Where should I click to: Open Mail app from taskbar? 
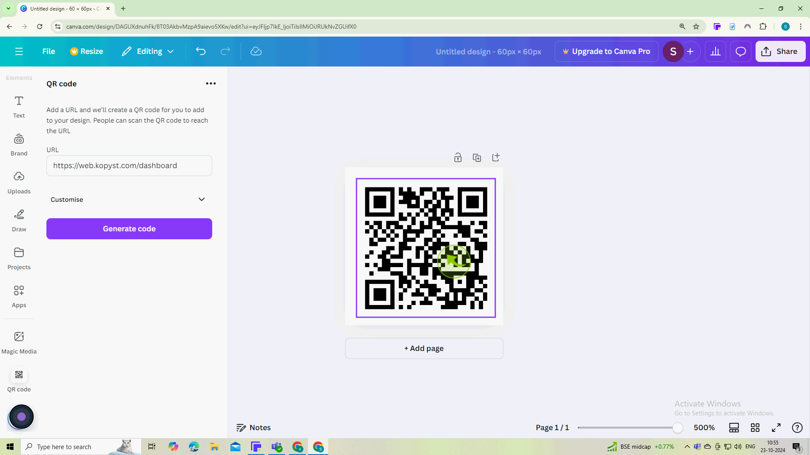235,447
